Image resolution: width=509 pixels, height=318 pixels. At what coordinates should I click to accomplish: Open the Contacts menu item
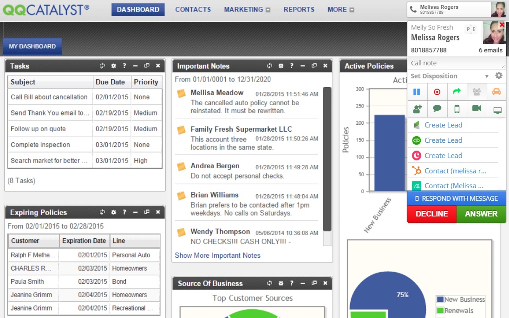pyautogui.click(x=193, y=9)
